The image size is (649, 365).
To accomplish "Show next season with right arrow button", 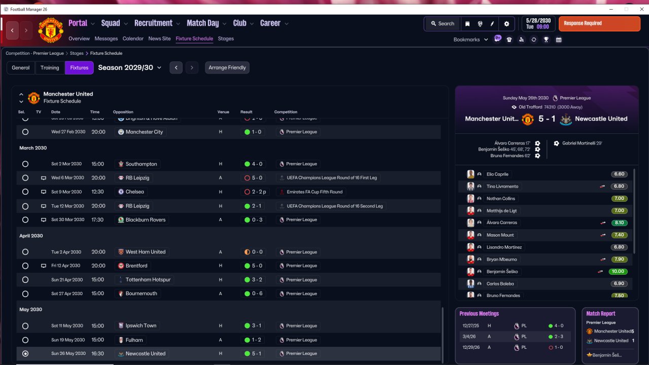I will point(192,67).
